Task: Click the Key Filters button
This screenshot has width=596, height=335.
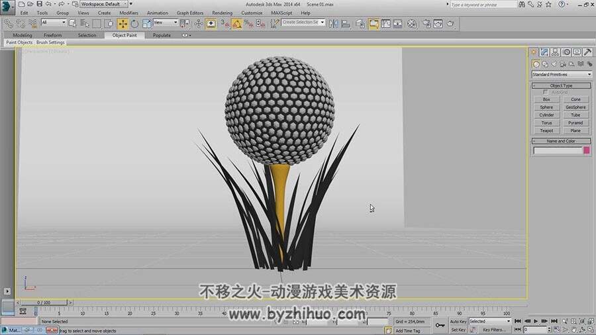Action: point(495,330)
